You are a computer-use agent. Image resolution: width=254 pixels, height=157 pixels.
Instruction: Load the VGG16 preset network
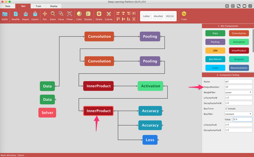tap(170, 16)
